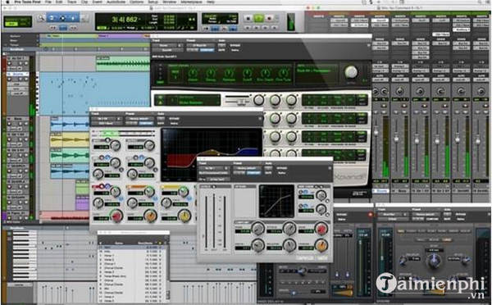The width and height of the screenshot is (492, 305).
Task: Click the main counter showing 3|4|882
Action: [x=125, y=20]
